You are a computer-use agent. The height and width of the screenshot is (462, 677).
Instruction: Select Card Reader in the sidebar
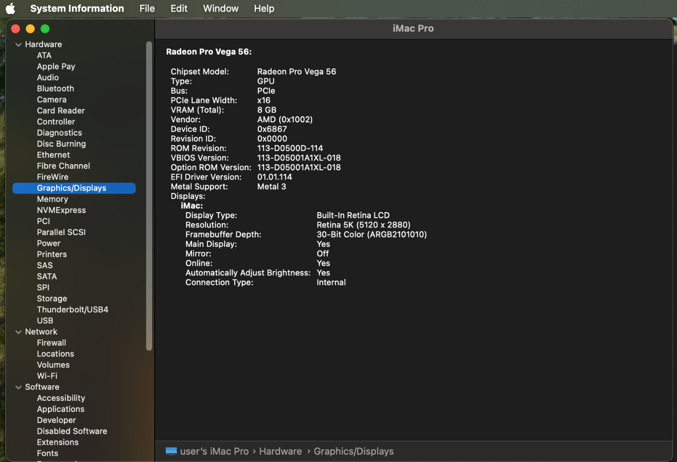point(61,111)
